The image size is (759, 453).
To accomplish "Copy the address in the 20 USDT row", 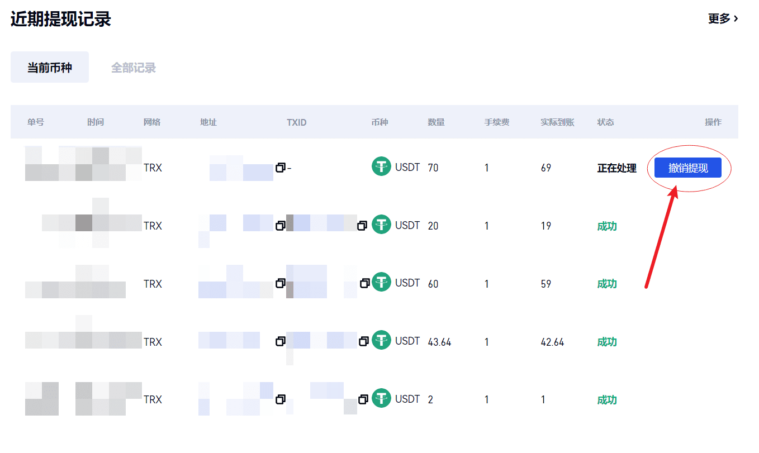I will (x=281, y=226).
